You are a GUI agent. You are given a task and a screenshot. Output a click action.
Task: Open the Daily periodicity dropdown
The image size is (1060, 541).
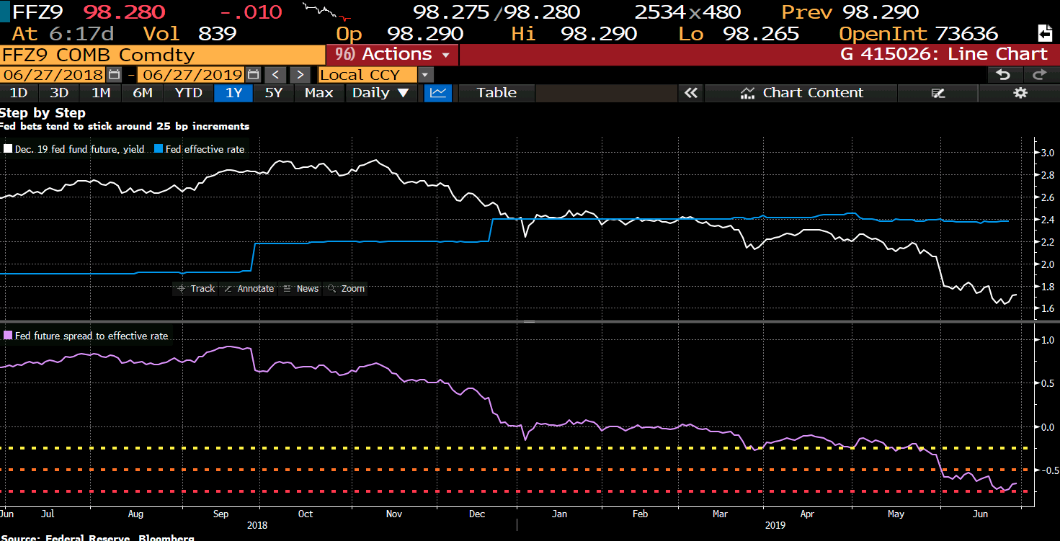point(381,93)
